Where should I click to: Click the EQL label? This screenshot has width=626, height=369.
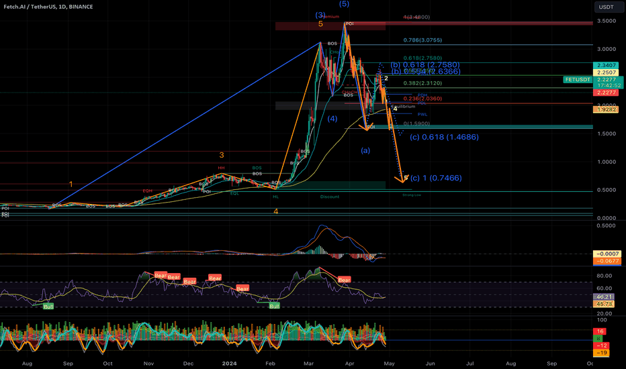point(234,193)
